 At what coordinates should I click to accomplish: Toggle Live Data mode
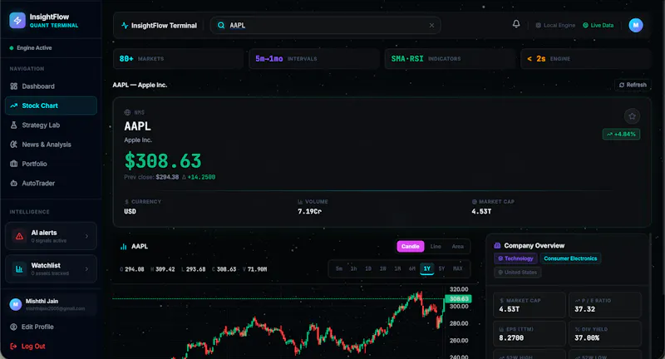(x=598, y=26)
